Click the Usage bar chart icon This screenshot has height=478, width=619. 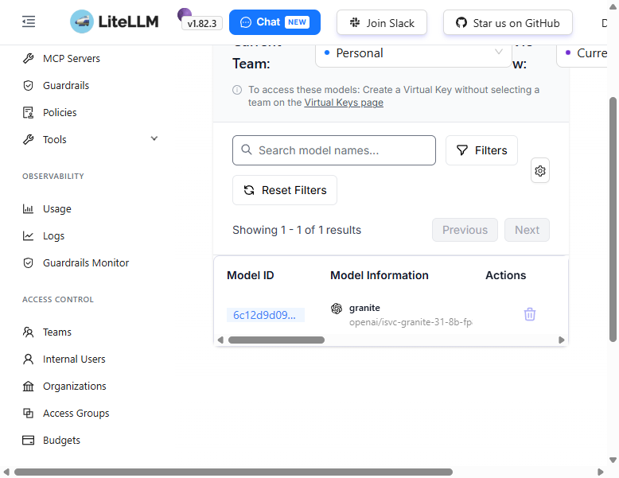click(x=28, y=209)
